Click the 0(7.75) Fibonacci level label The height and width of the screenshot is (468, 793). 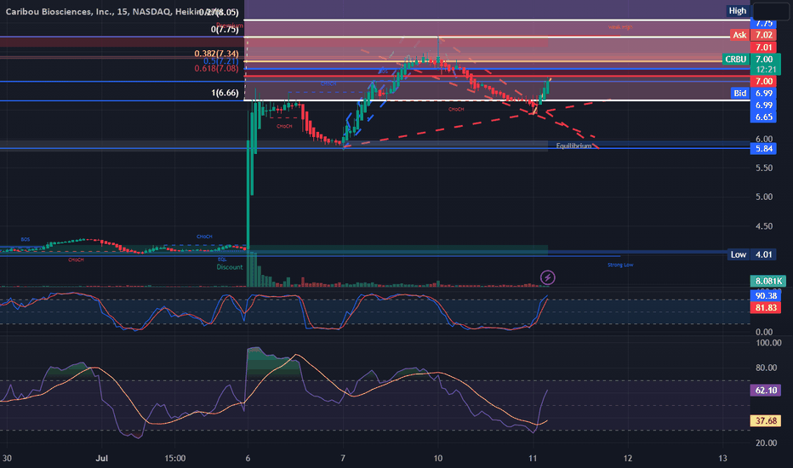[x=225, y=29]
